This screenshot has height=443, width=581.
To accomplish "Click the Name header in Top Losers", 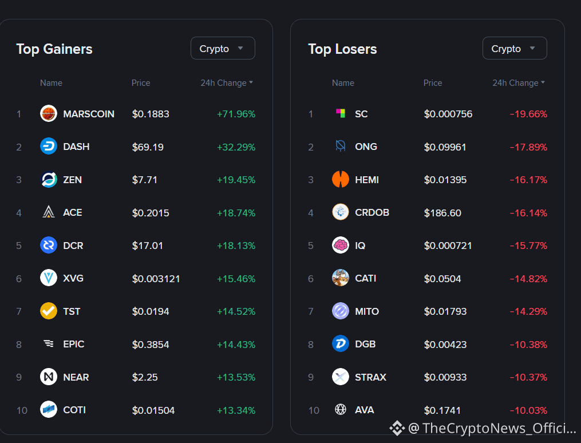I will pos(343,83).
